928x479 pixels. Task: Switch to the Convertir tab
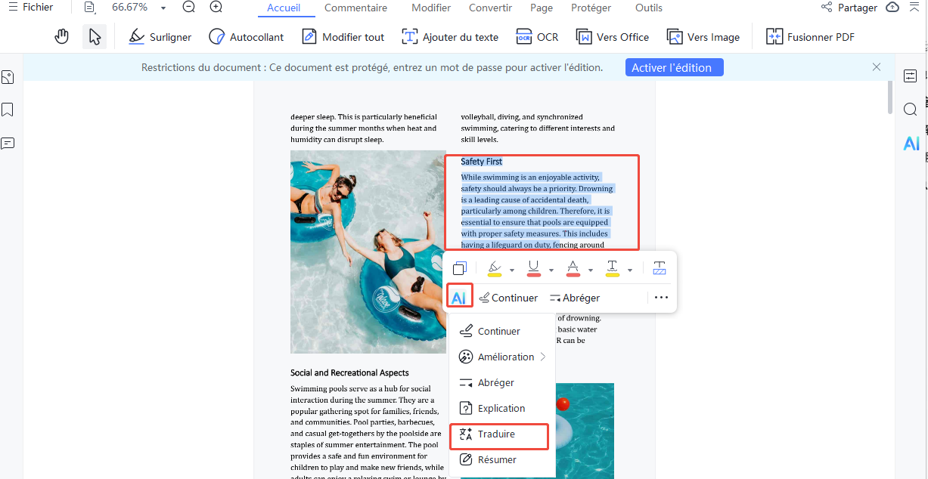click(490, 8)
